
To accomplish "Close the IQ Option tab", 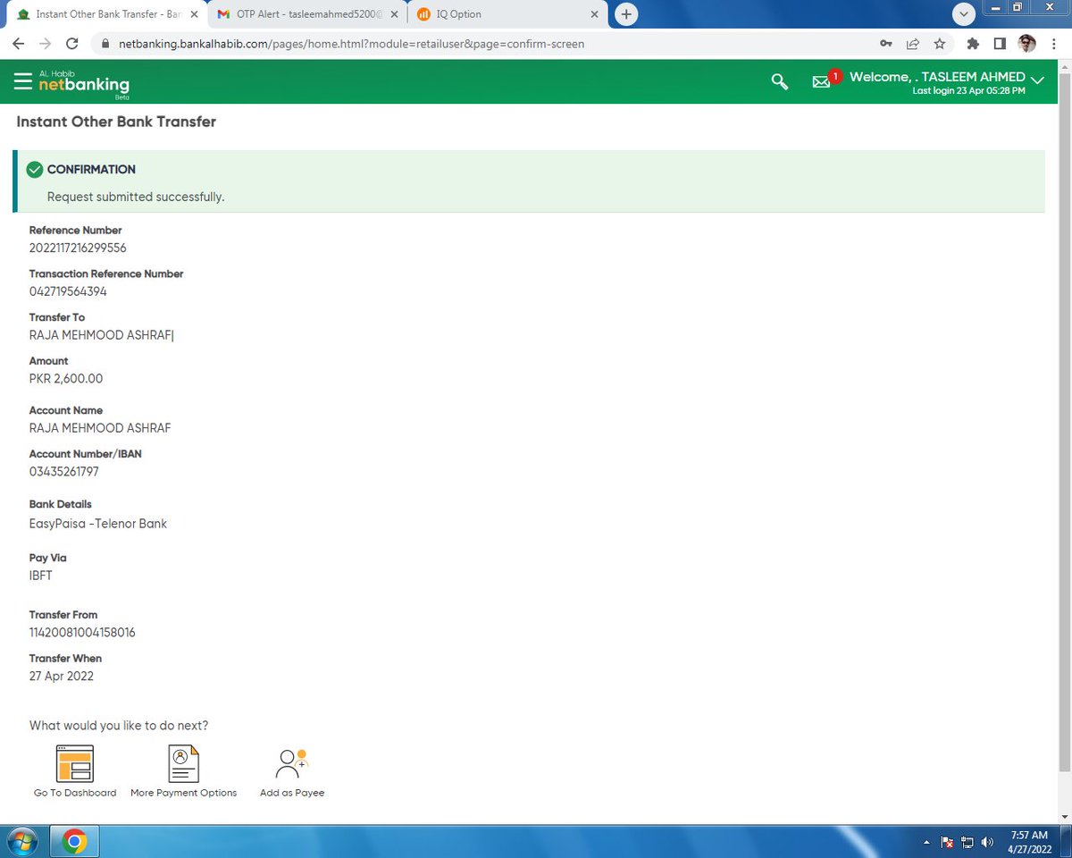I will coord(595,14).
